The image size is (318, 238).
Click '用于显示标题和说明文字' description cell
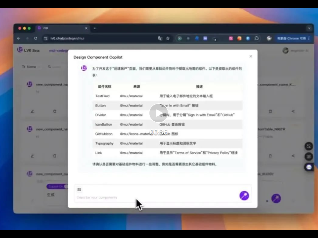pos(178,143)
